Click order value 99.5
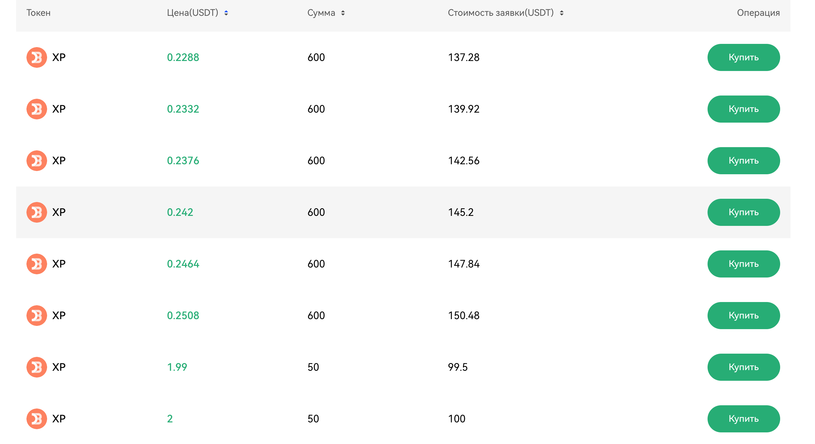Image resolution: width=815 pixels, height=444 pixels. (458, 367)
